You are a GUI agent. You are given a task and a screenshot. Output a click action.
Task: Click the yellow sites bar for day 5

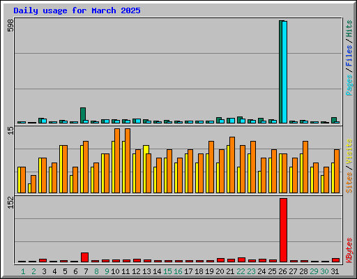tap(61, 169)
